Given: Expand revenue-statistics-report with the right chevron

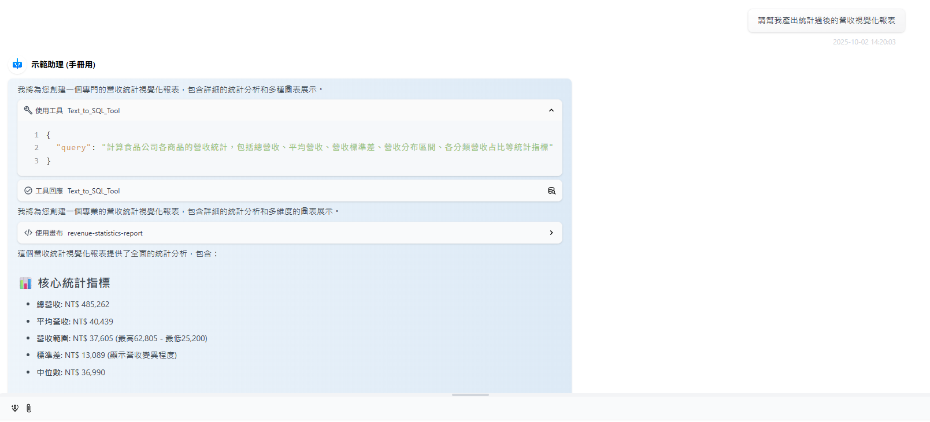Looking at the screenshot, I should 551,233.
